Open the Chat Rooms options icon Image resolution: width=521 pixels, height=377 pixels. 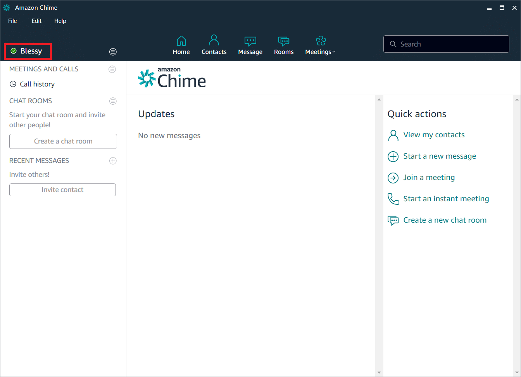coord(113,101)
